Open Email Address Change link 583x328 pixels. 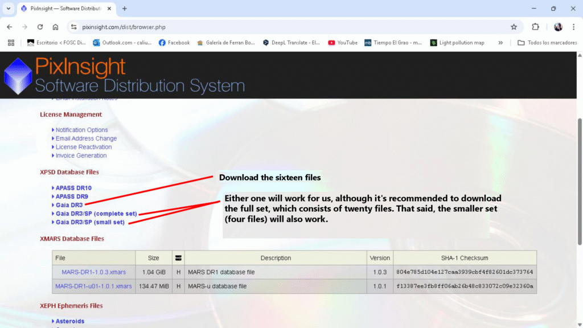87,138
